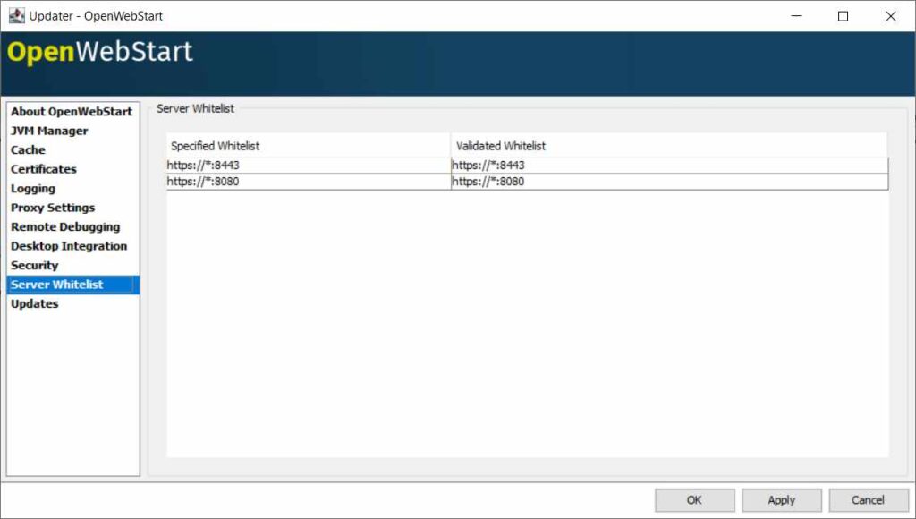Screen dimensions: 916x519
Task: Go to the Cache settings
Action: [73, 150]
